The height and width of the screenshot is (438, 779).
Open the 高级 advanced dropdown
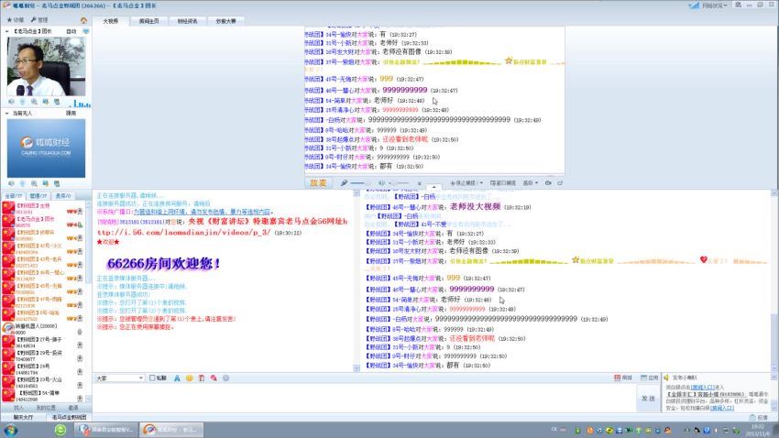point(530,182)
